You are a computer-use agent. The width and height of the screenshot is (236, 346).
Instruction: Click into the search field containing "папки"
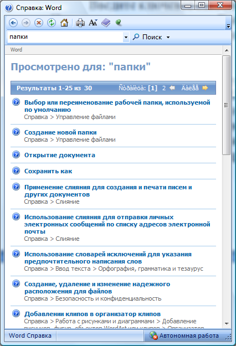(65, 37)
